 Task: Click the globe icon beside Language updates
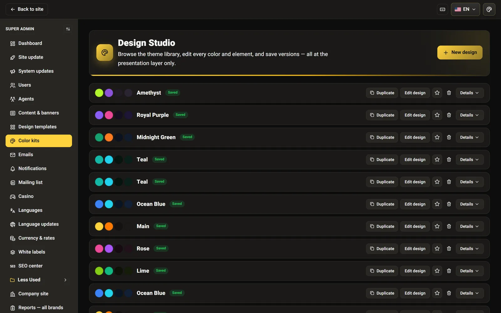(x=13, y=224)
